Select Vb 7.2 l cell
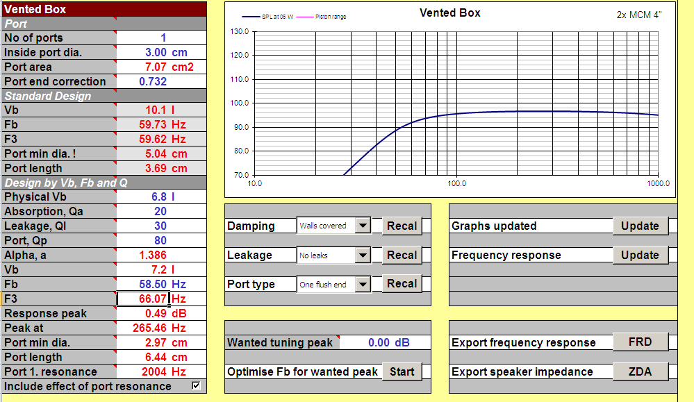Screen dimensions: 694x402 point(162,270)
